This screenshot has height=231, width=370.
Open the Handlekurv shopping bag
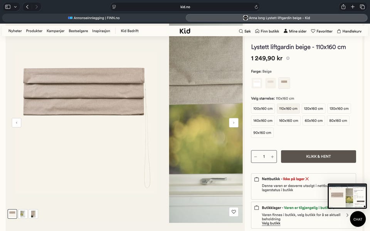point(339,31)
